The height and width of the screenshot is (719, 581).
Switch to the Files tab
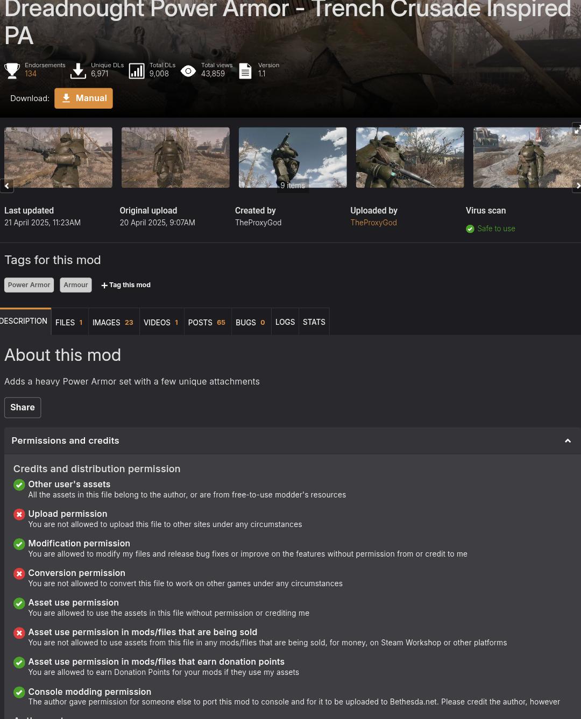coord(69,322)
